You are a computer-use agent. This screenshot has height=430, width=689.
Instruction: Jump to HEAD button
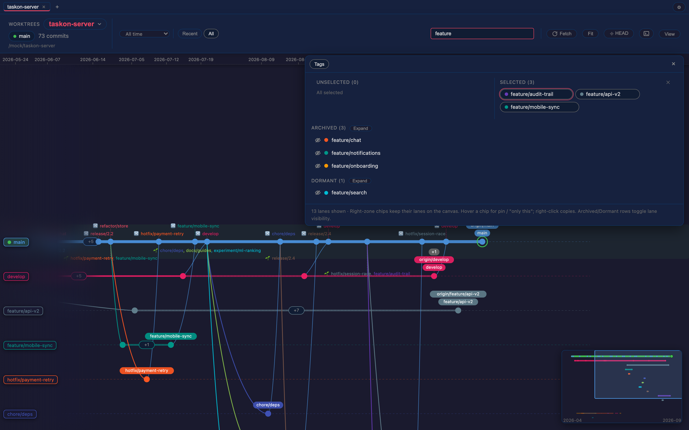[x=619, y=33]
